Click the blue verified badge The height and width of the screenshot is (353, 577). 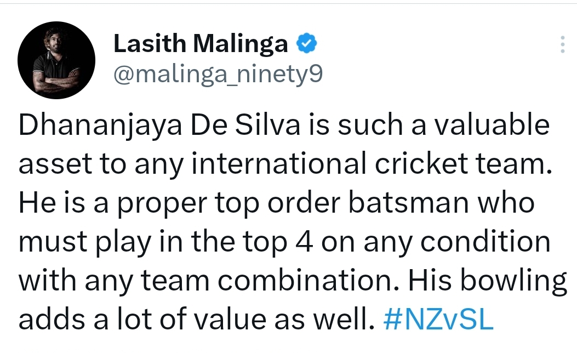[x=307, y=43]
